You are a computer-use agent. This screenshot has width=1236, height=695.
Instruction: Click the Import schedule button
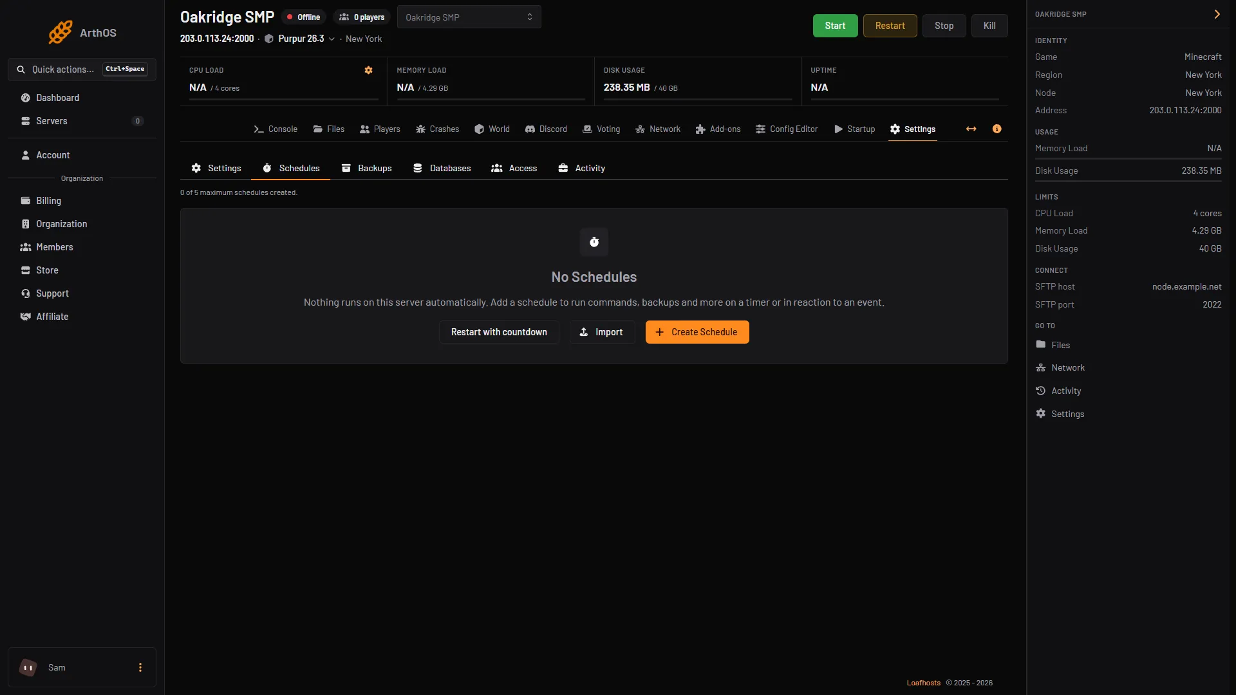[x=602, y=332]
